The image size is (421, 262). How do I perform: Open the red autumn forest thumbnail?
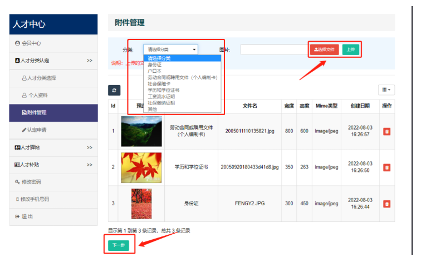tap(141, 204)
